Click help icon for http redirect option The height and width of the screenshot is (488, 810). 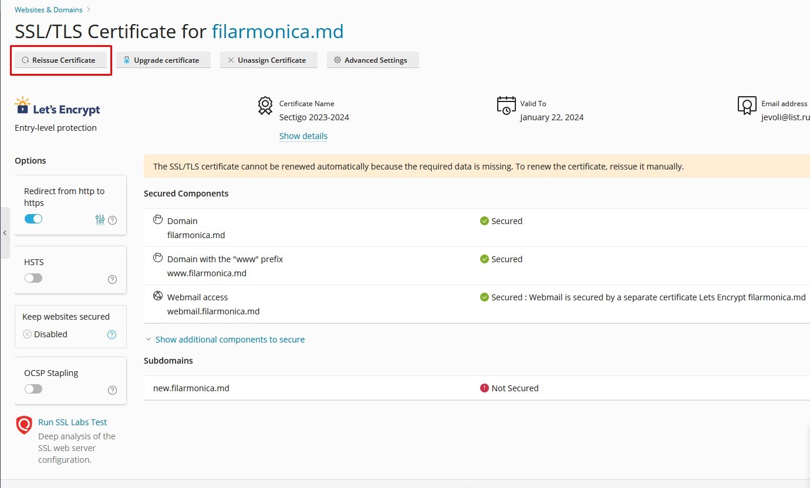click(113, 221)
